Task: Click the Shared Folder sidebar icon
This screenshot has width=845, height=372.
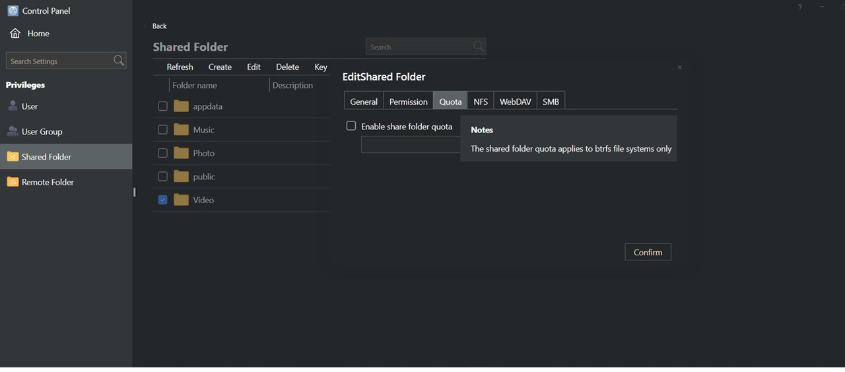Action: 13,156
